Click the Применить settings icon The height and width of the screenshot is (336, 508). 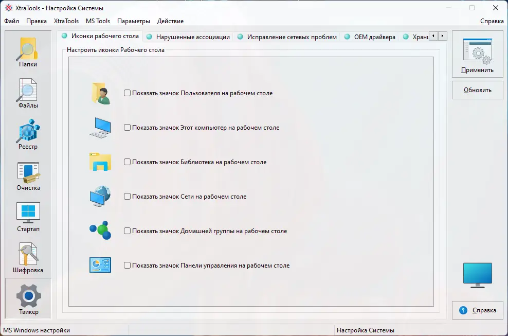pos(477,51)
